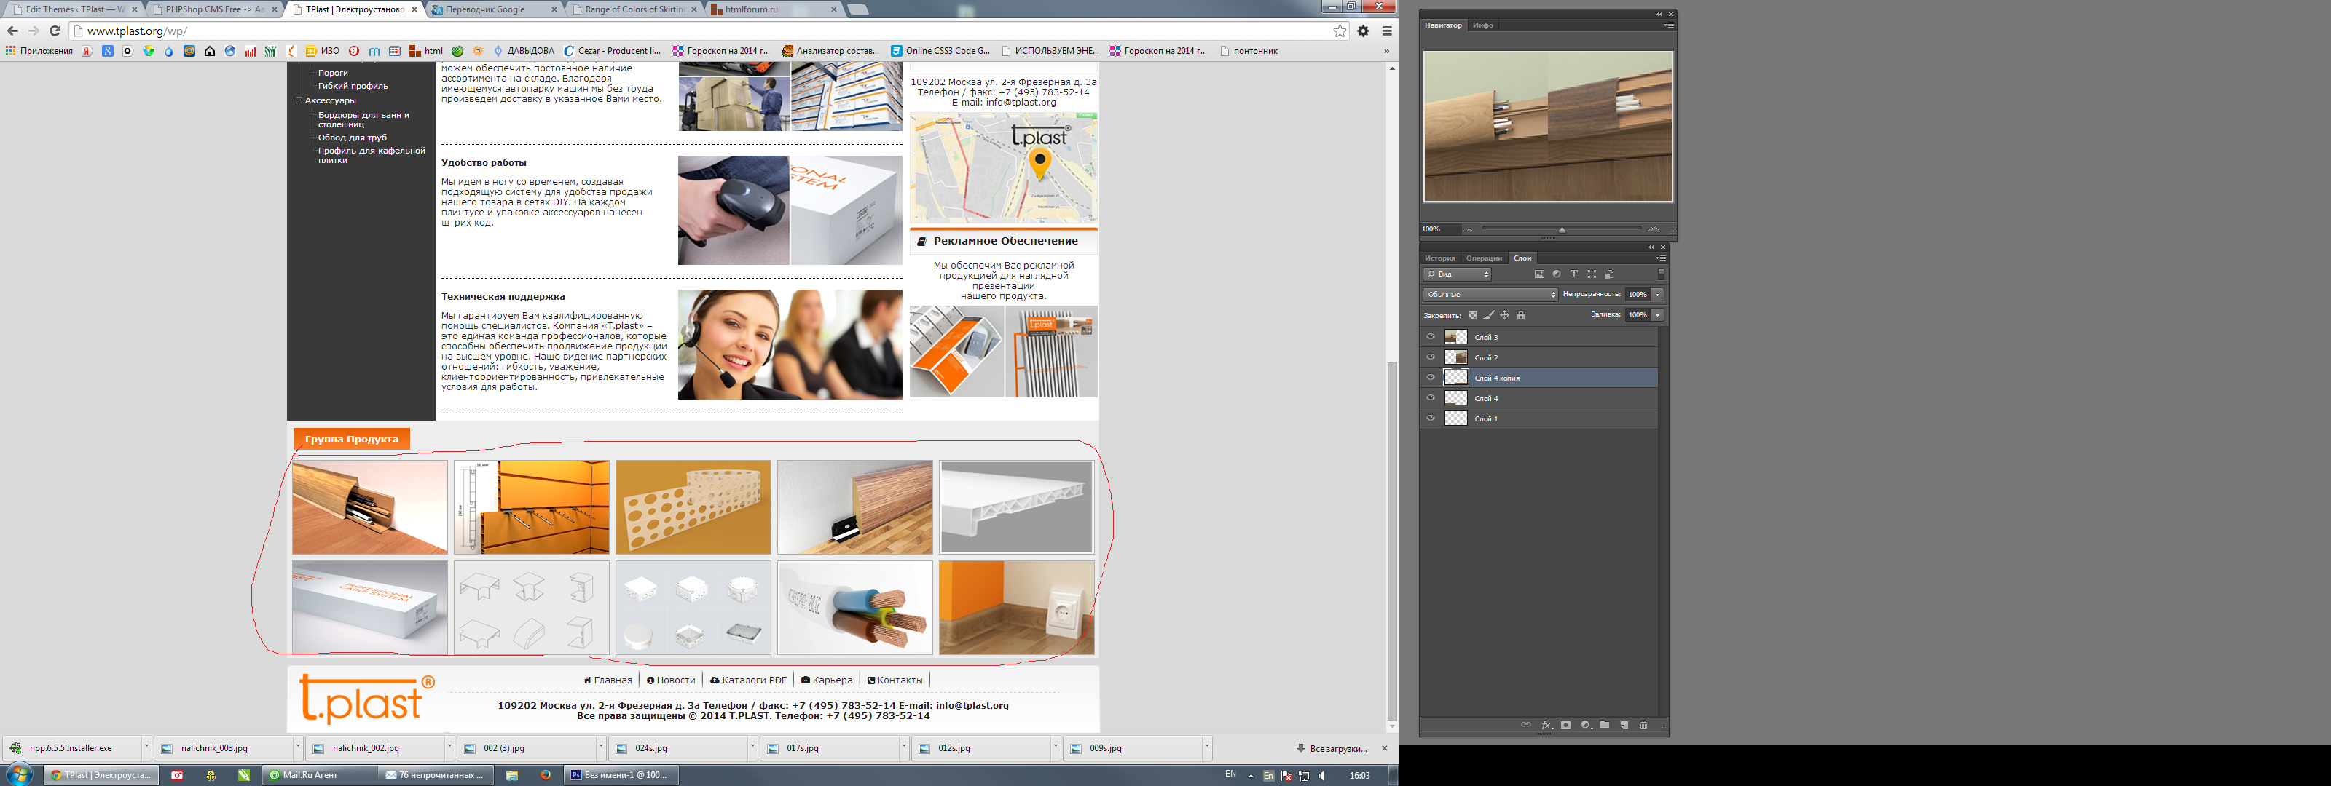Image resolution: width=2331 pixels, height=786 pixels.
Task: Switch to the История tab
Action: (x=1439, y=258)
